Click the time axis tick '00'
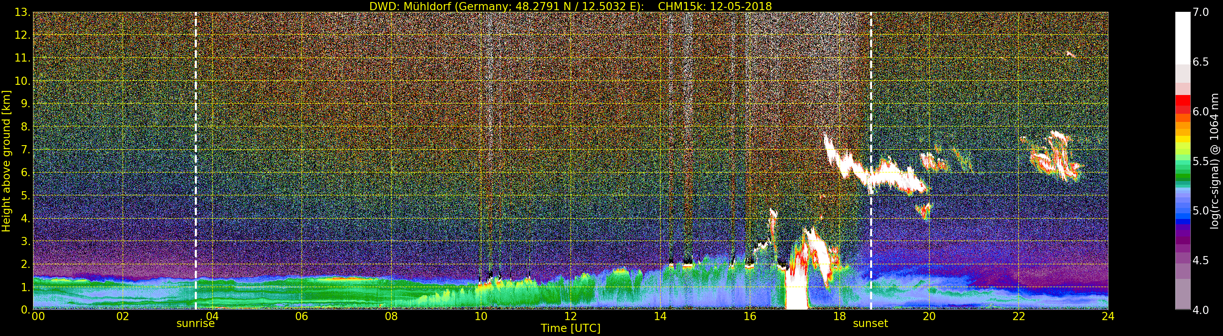Viewport: 1223px width, 336px height. point(38,316)
